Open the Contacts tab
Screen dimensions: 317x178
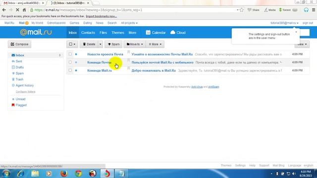click(88, 33)
